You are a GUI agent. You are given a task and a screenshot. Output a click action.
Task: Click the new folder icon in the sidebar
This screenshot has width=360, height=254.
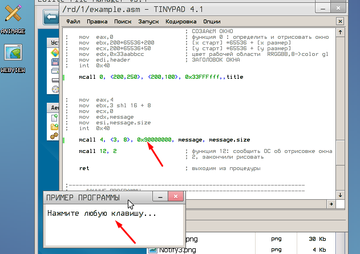[55, 127]
